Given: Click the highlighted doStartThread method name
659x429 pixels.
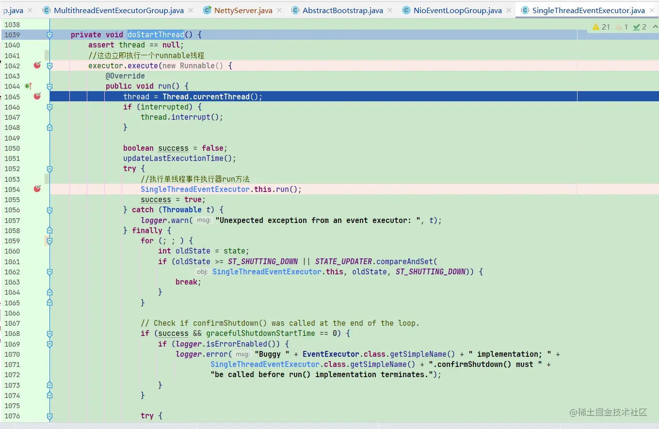Looking at the screenshot, I should pos(156,34).
